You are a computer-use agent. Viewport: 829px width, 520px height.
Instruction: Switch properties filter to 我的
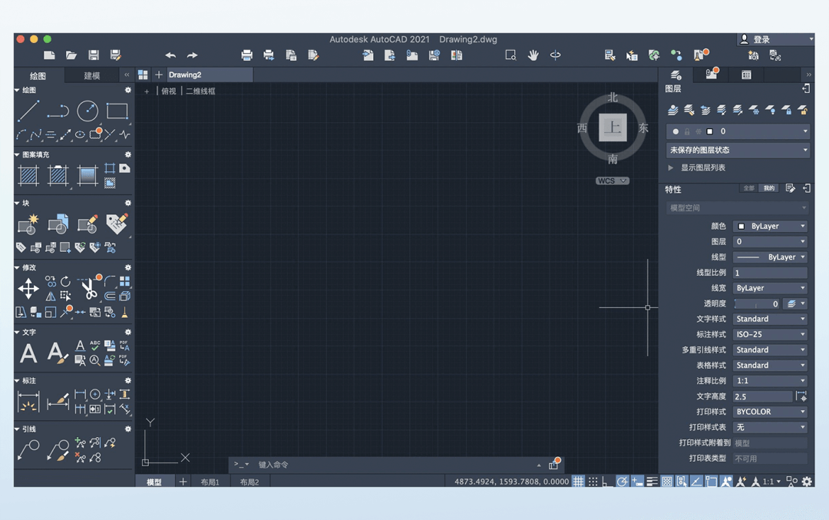tap(768, 188)
